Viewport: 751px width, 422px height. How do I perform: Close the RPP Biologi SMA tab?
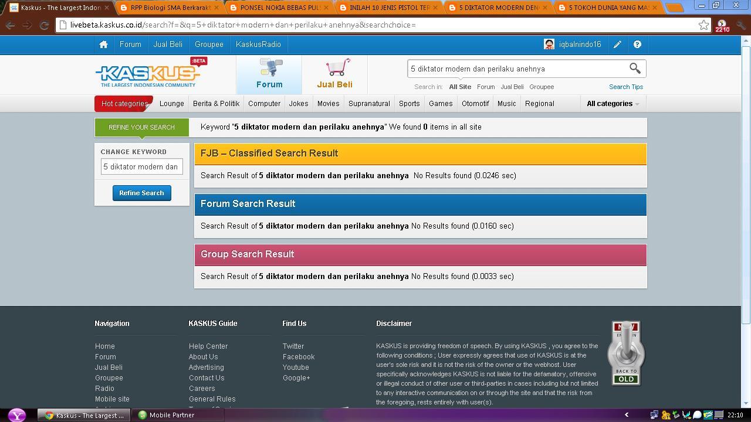point(217,8)
